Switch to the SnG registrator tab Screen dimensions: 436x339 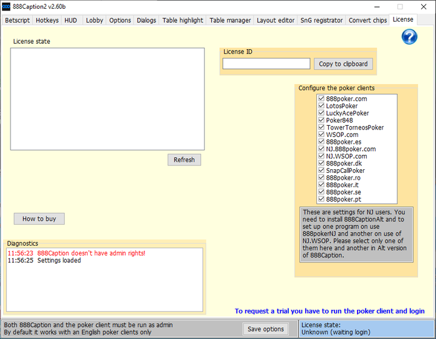tap(321, 21)
